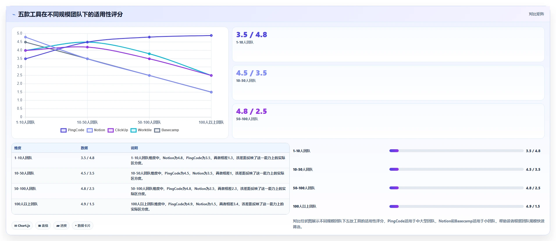
Task: Toggle the Basecamp legend entry
Action: pos(167,130)
